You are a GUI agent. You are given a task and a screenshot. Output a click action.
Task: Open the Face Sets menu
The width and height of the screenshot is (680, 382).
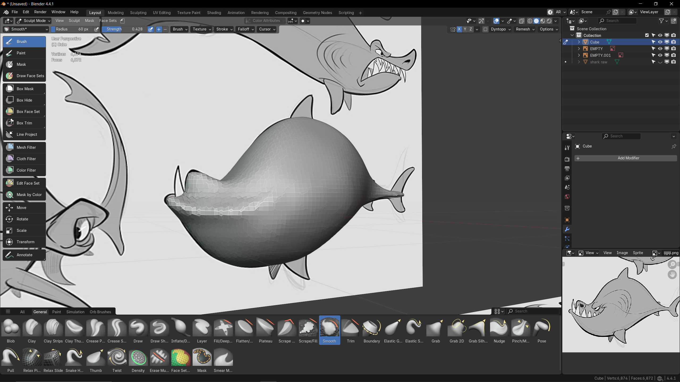pos(108,21)
